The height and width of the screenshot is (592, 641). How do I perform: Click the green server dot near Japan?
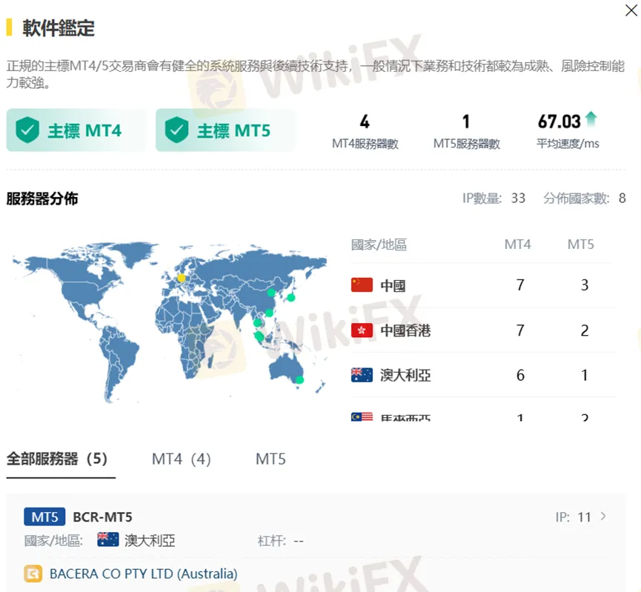click(x=291, y=297)
